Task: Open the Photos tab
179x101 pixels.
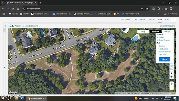Action: click(152, 19)
